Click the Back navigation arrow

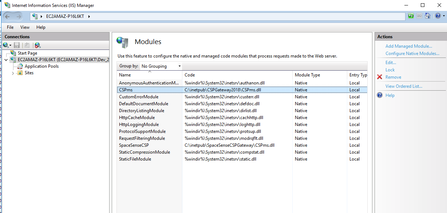[8, 16]
